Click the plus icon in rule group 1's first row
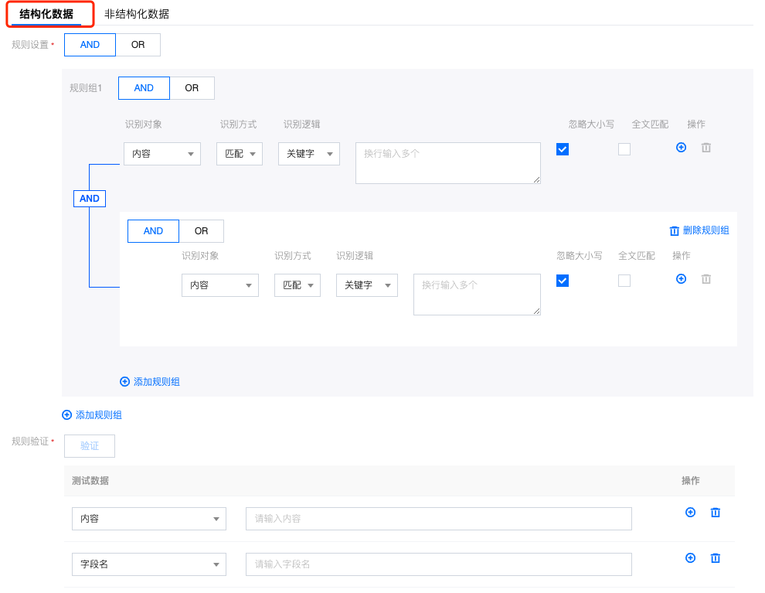The height and width of the screenshot is (593, 765). pyautogui.click(x=681, y=147)
